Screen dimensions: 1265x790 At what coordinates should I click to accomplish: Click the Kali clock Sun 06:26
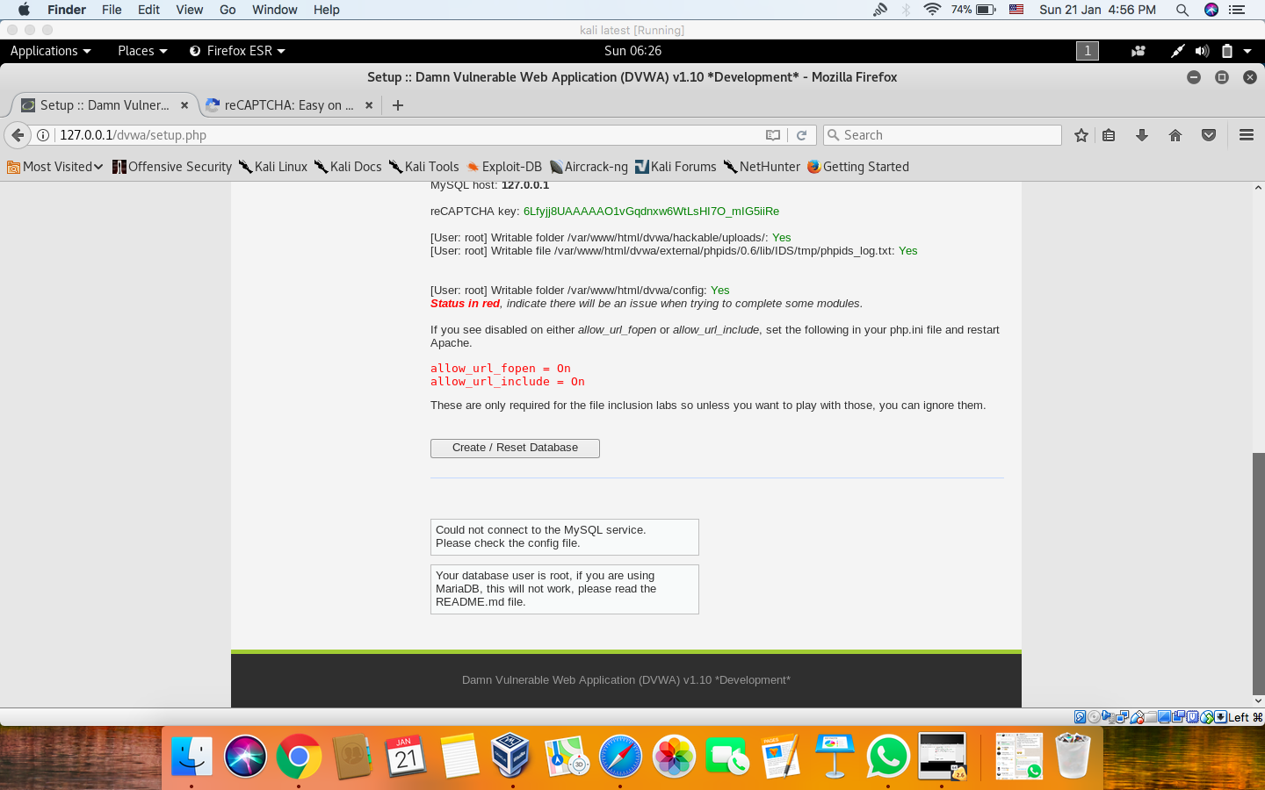tap(632, 51)
